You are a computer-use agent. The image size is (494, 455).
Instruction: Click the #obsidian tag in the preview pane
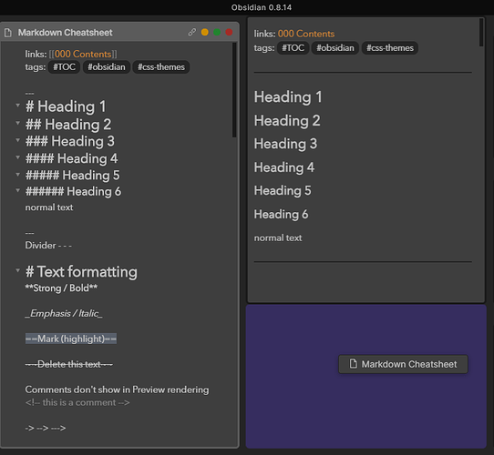(x=335, y=48)
